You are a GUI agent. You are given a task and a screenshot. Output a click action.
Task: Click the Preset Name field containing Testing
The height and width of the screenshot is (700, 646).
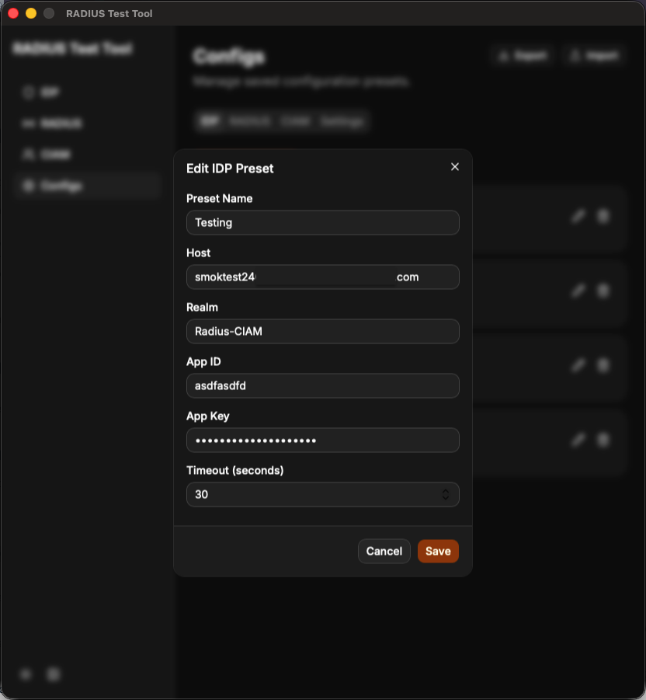click(x=322, y=222)
